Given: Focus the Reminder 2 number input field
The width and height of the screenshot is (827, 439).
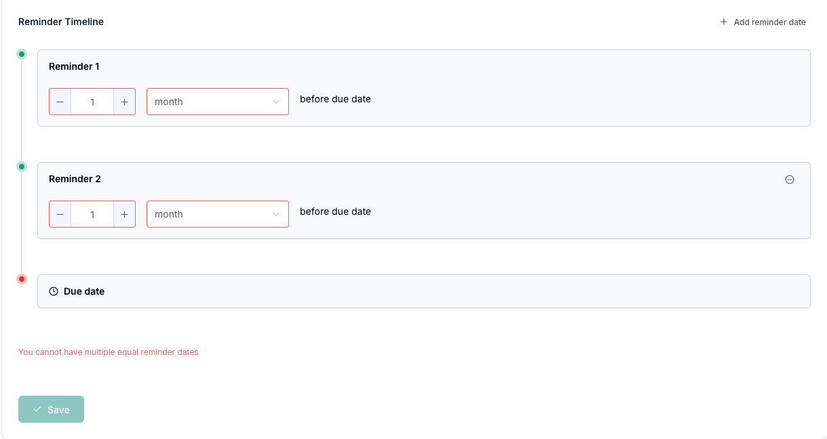Looking at the screenshot, I should 92,214.
